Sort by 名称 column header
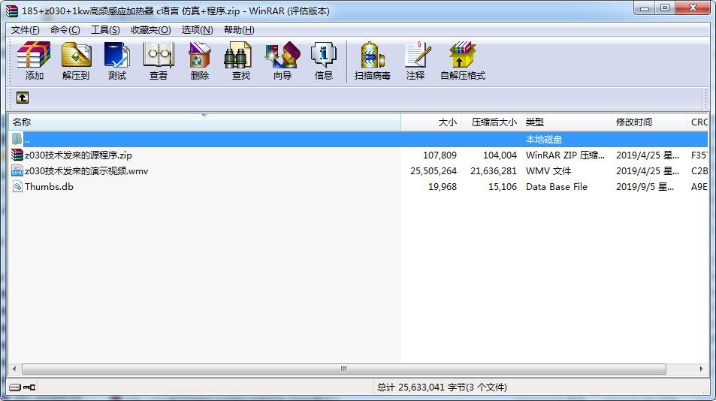The width and height of the screenshot is (716, 401). (x=204, y=122)
